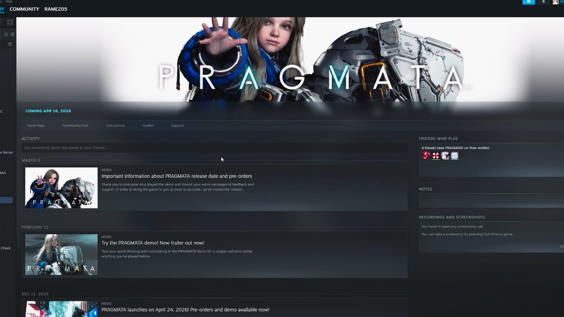Click the Notes field

point(491,201)
